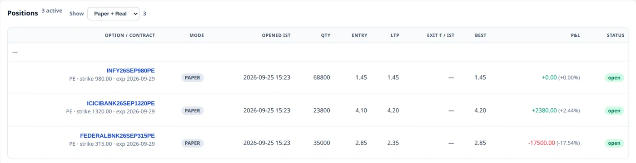The width and height of the screenshot is (636, 163).
Task: Click the P&L value +0.00
Action: [549, 78]
